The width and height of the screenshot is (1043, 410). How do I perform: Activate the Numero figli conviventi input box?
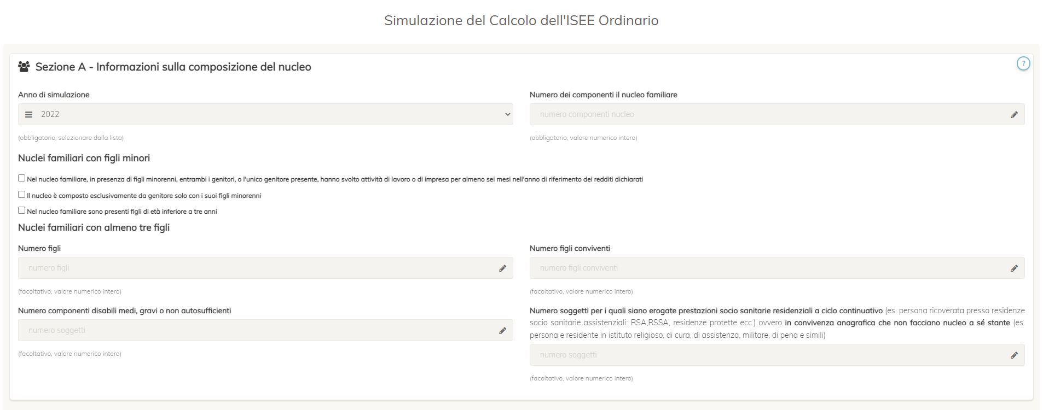(777, 268)
